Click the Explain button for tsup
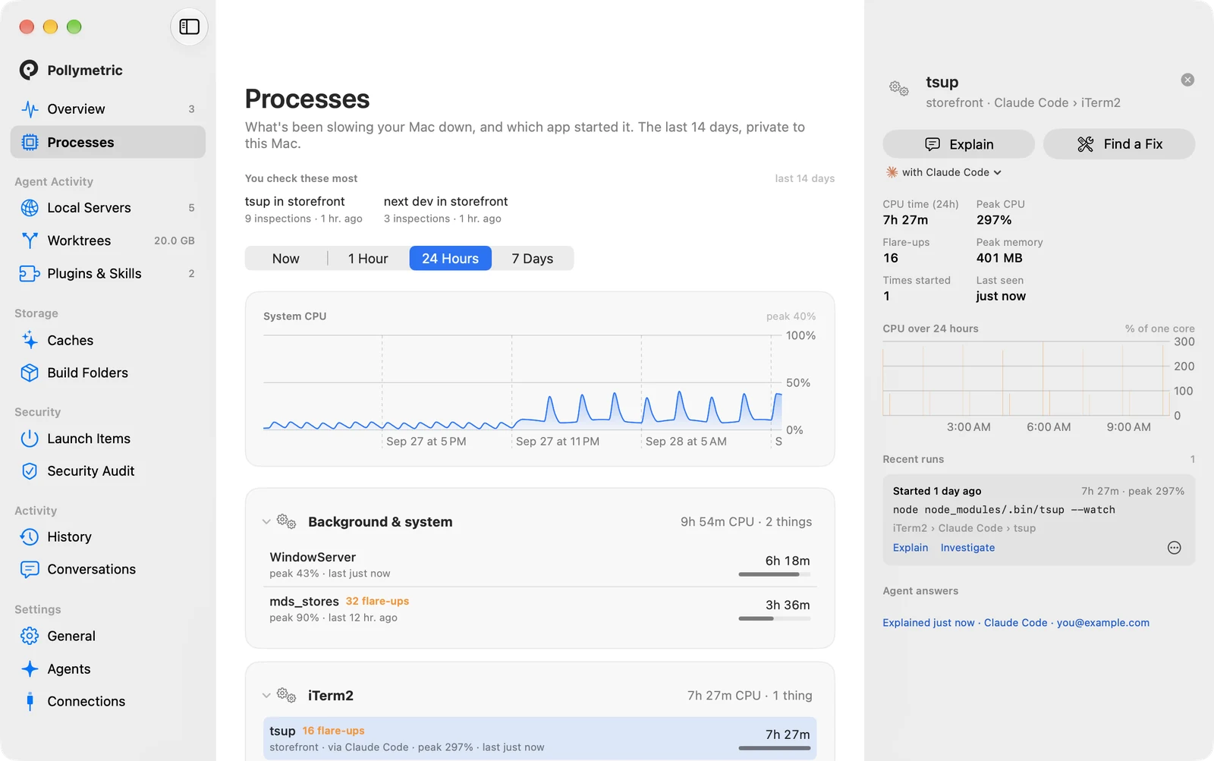Viewport: 1214px width, 761px height. 959,144
